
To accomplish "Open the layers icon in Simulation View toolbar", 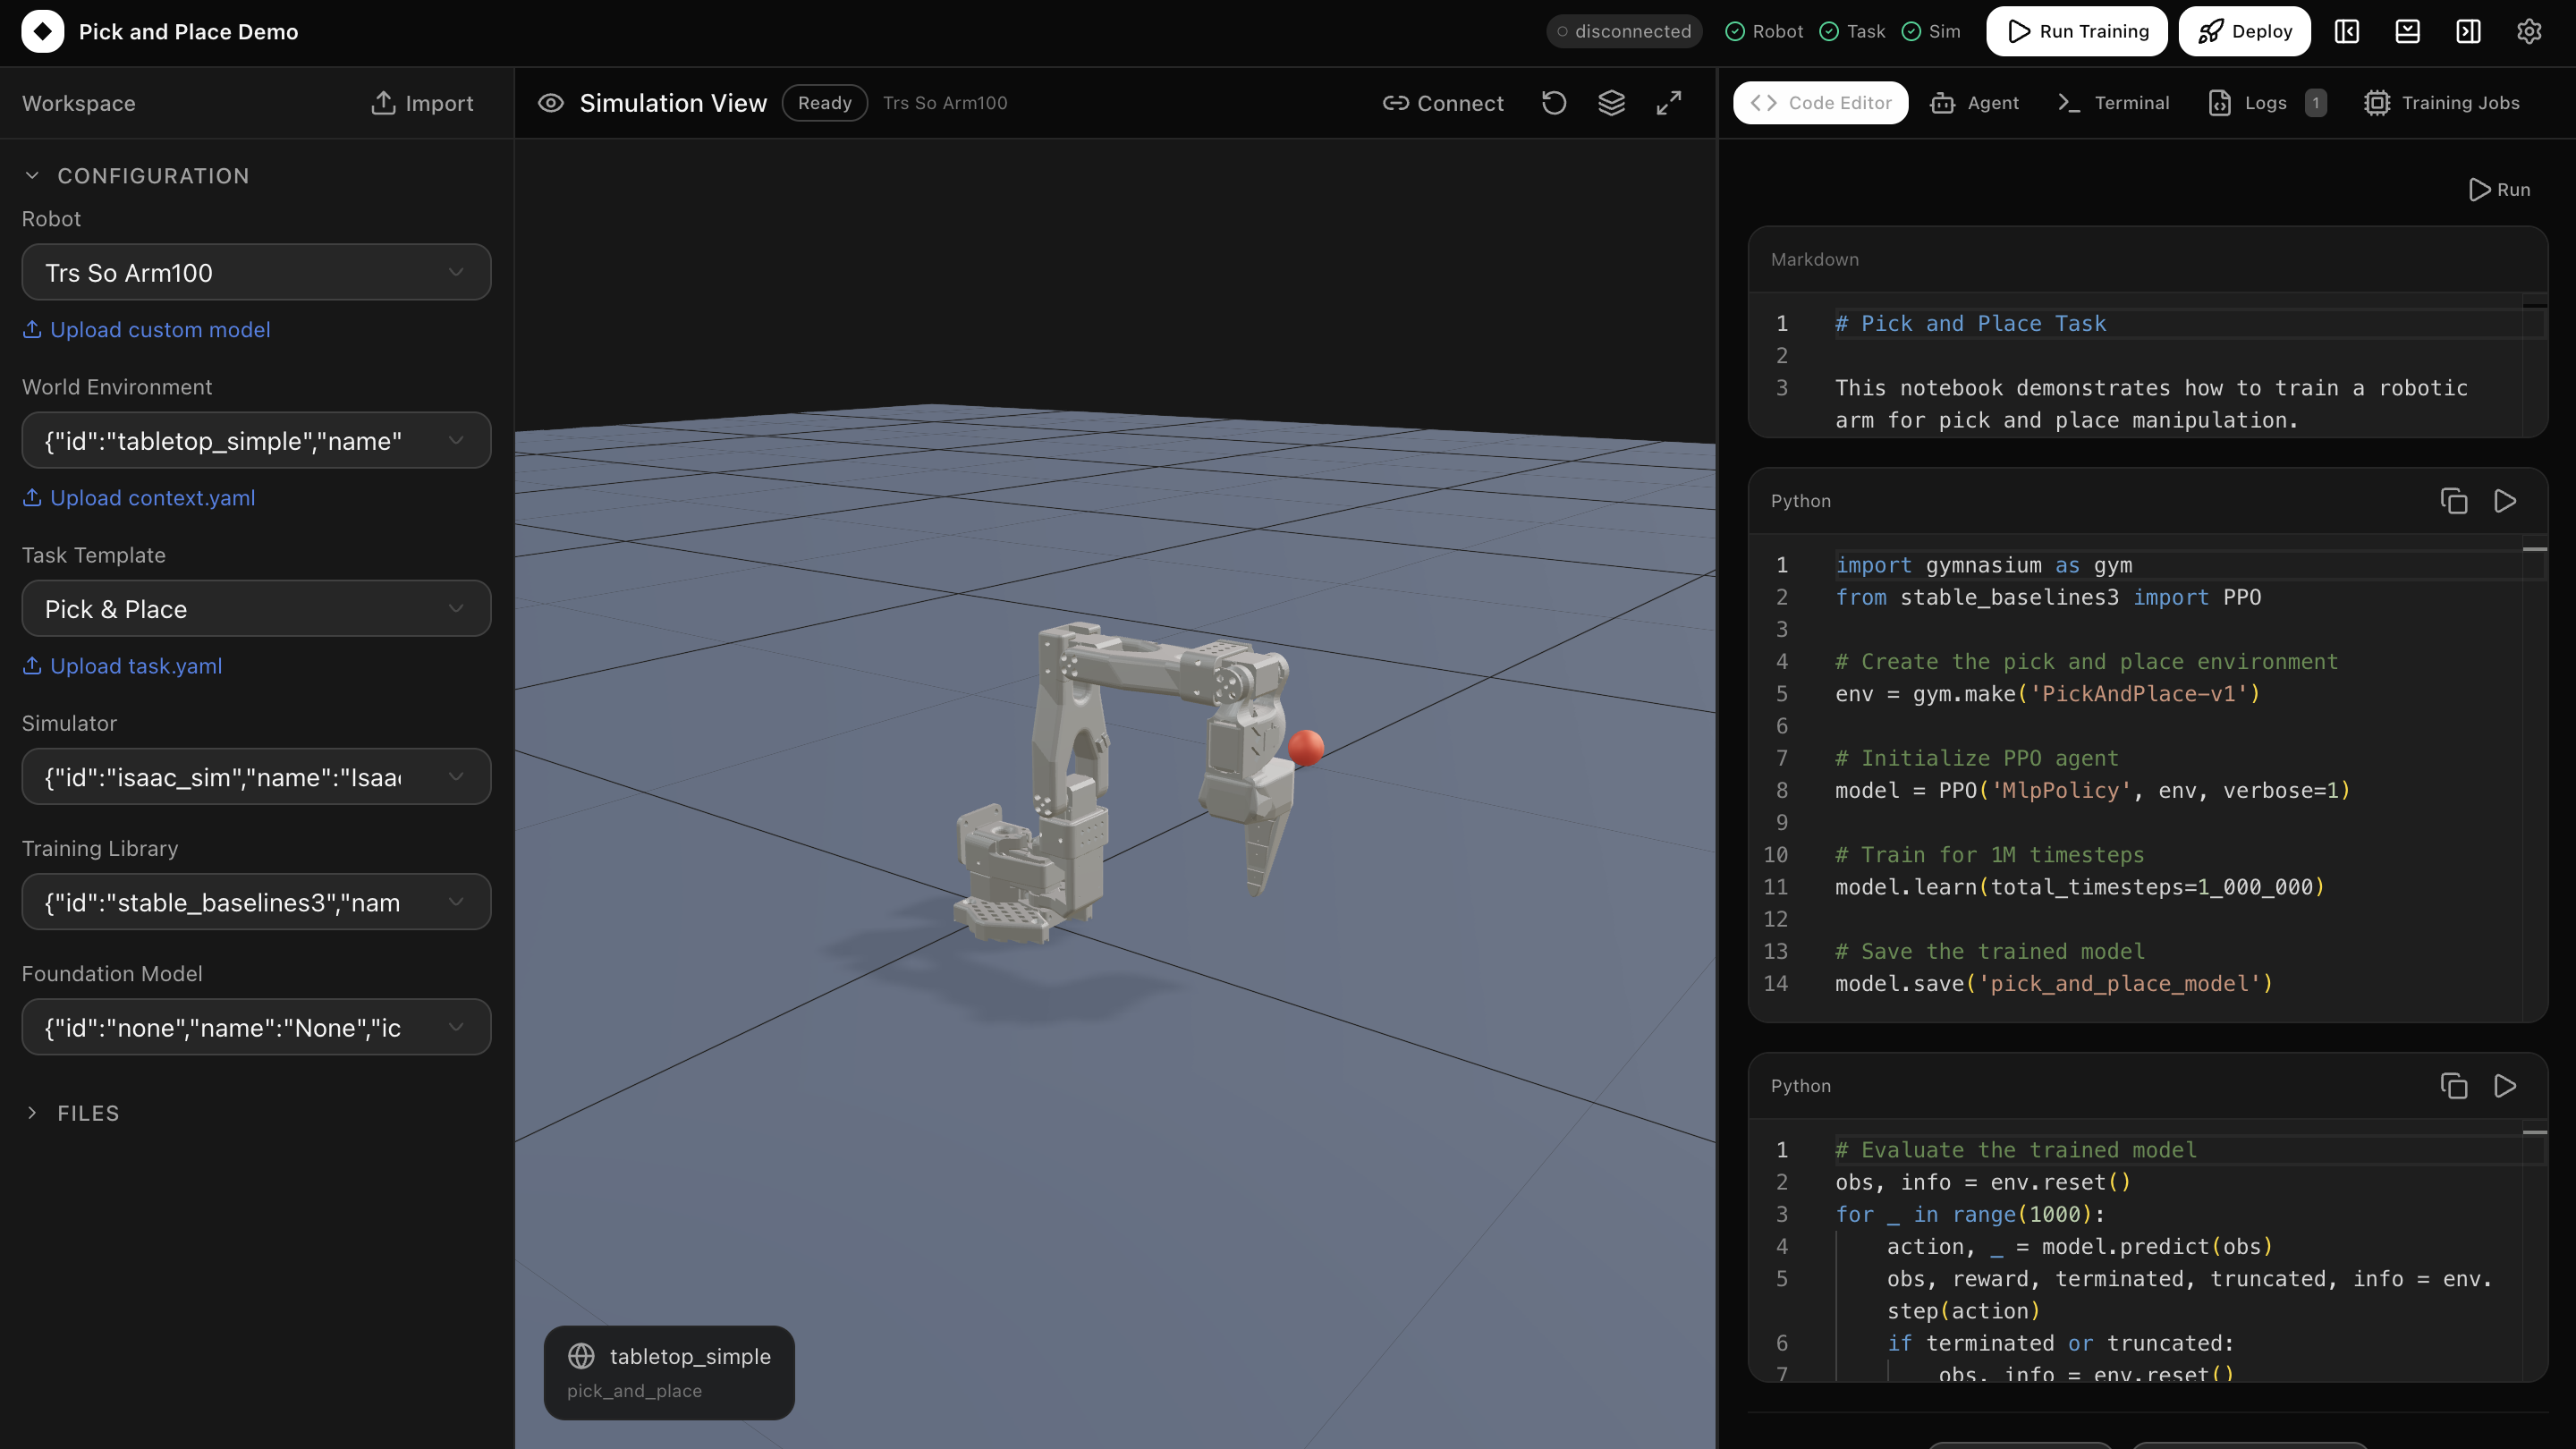I will (1611, 102).
